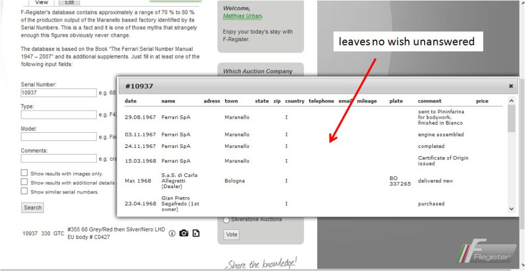The width and height of the screenshot is (525, 271).
Task: Switch to the View tab
Action: click(42, 3)
